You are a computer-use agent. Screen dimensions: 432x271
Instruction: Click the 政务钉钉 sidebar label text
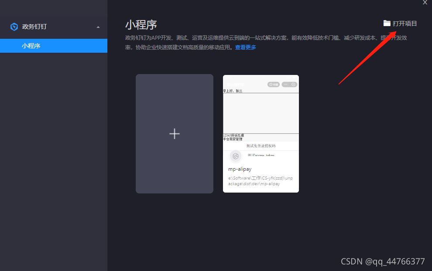[x=34, y=27]
